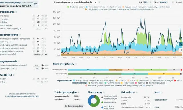Toggle Wiatr na morzu in balance legend

coord(112,83)
